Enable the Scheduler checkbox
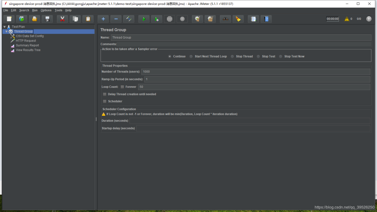Screen dimensions: 377x212 (x=105, y=101)
